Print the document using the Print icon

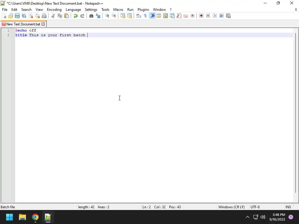pyautogui.click(x=44, y=16)
